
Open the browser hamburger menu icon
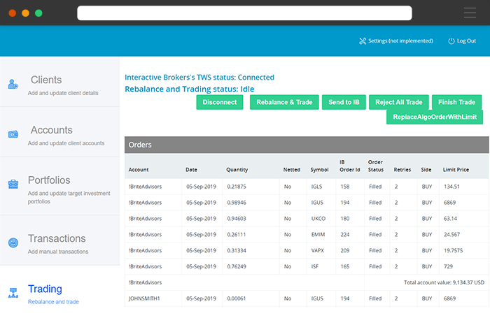click(470, 13)
